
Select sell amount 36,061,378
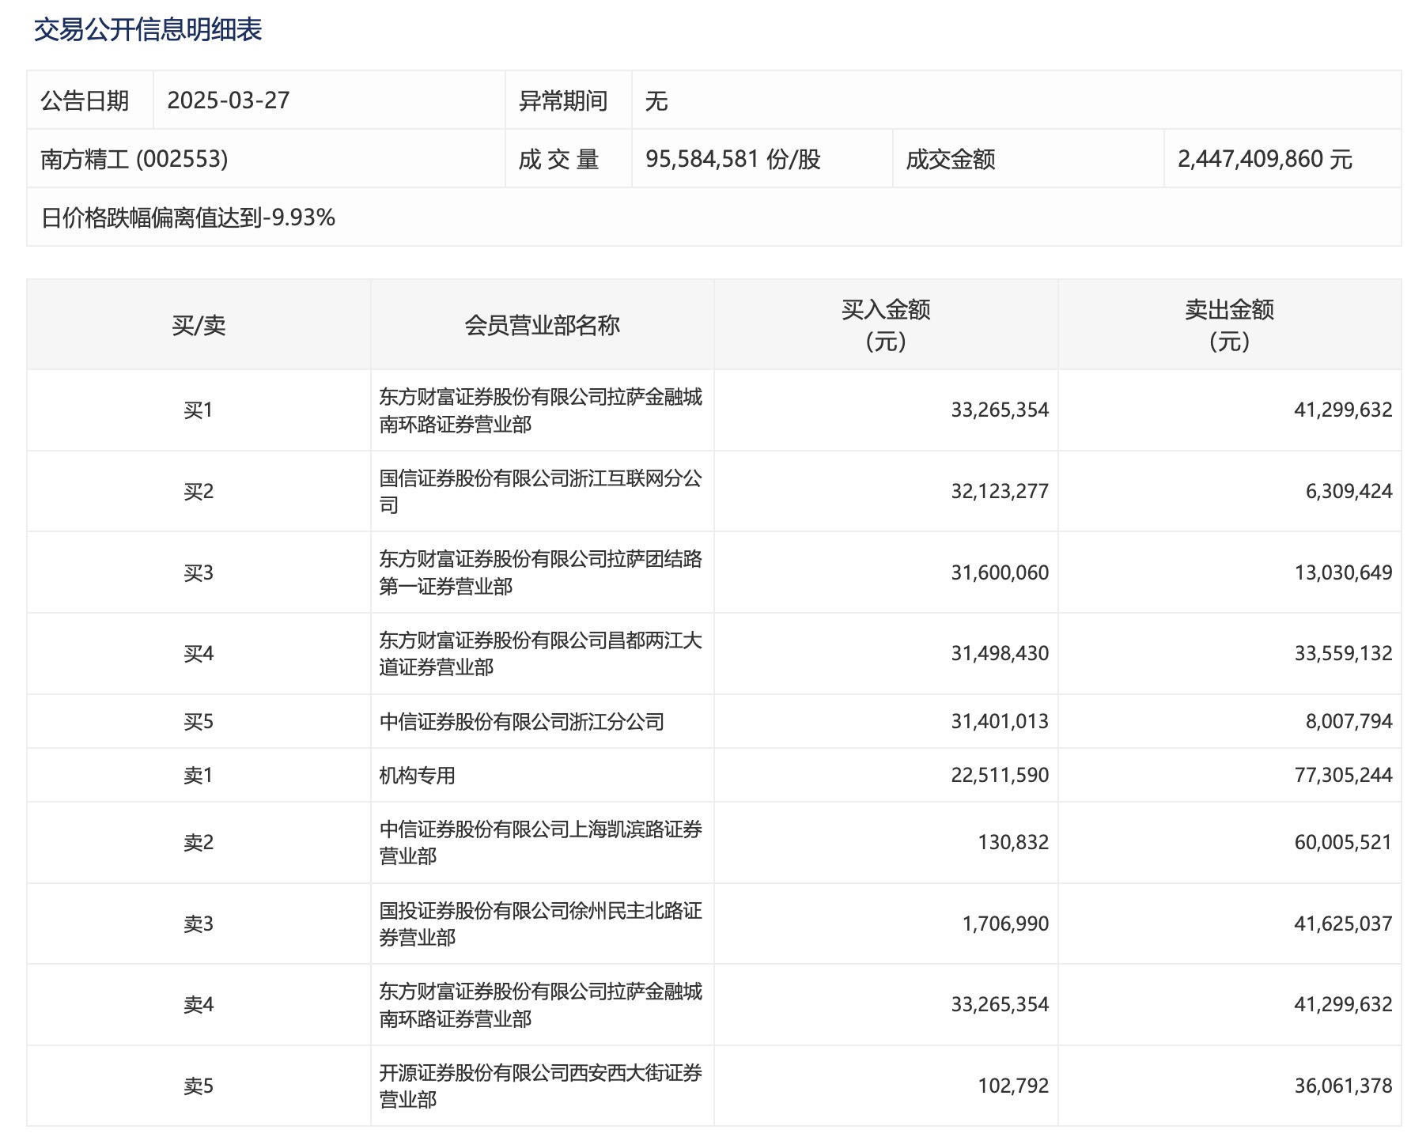click(x=1343, y=1086)
